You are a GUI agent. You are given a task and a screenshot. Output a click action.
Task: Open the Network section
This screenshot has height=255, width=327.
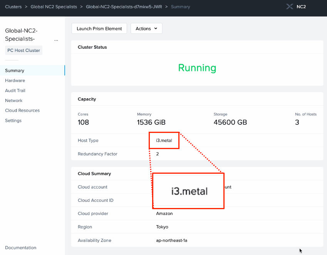click(14, 101)
